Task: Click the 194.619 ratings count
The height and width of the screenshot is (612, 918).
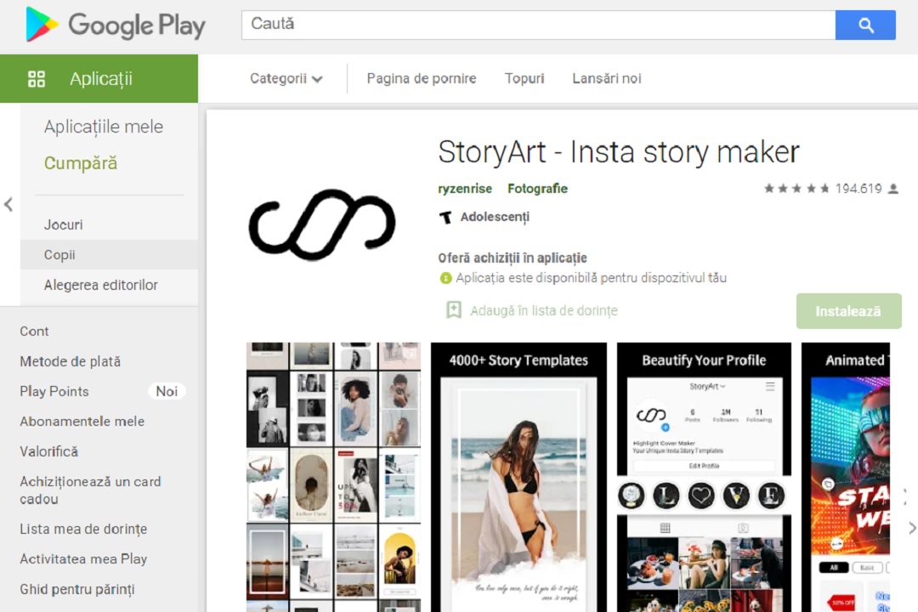Action: tap(858, 189)
